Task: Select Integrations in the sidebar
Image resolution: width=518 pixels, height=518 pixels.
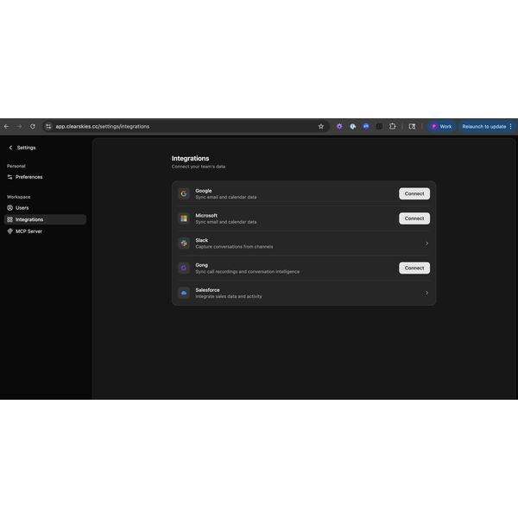Action: 29,219
